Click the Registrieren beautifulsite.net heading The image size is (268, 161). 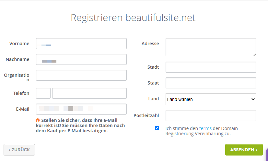pyautogui.click(x=133, y=18)
